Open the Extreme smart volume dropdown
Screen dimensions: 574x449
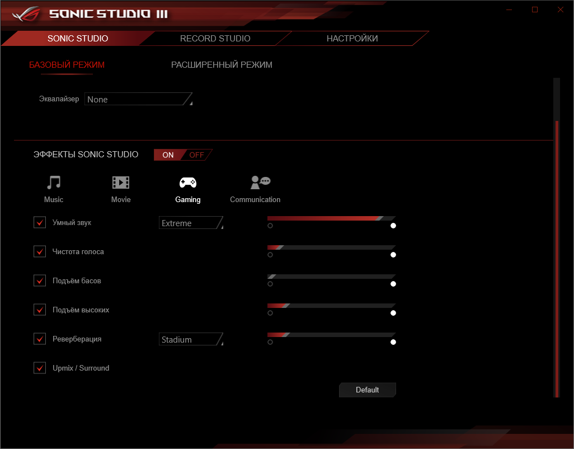point(191,223)
